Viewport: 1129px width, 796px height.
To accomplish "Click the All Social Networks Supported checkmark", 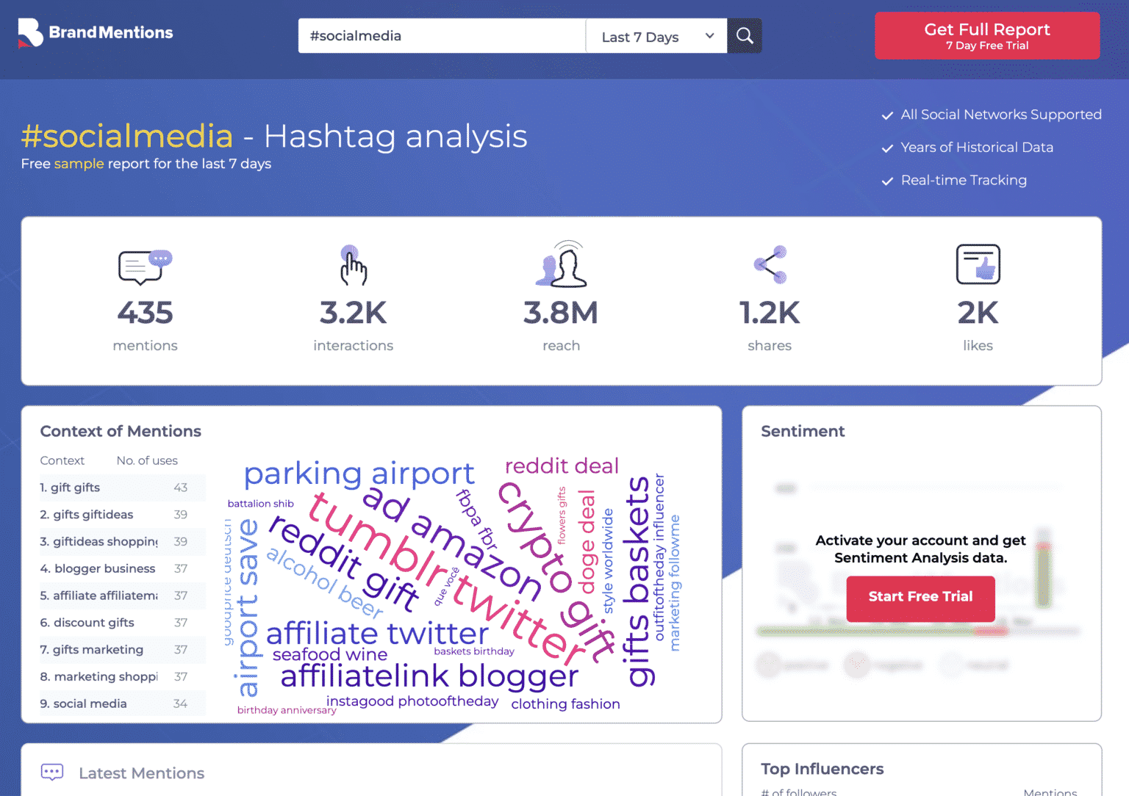I will click(887, 115).
